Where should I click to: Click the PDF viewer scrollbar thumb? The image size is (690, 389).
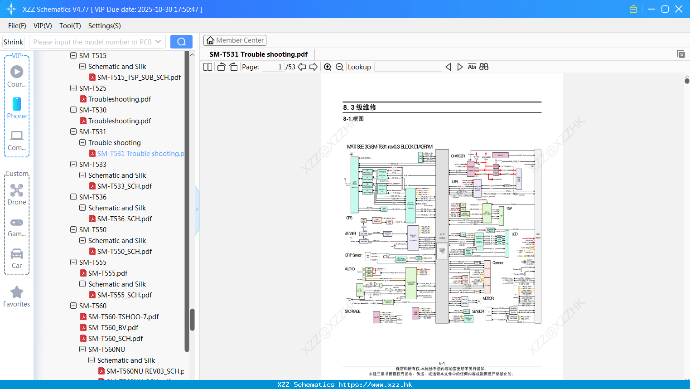[x=687, y=81]
